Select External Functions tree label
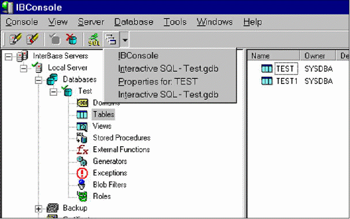 coord(121,150)
